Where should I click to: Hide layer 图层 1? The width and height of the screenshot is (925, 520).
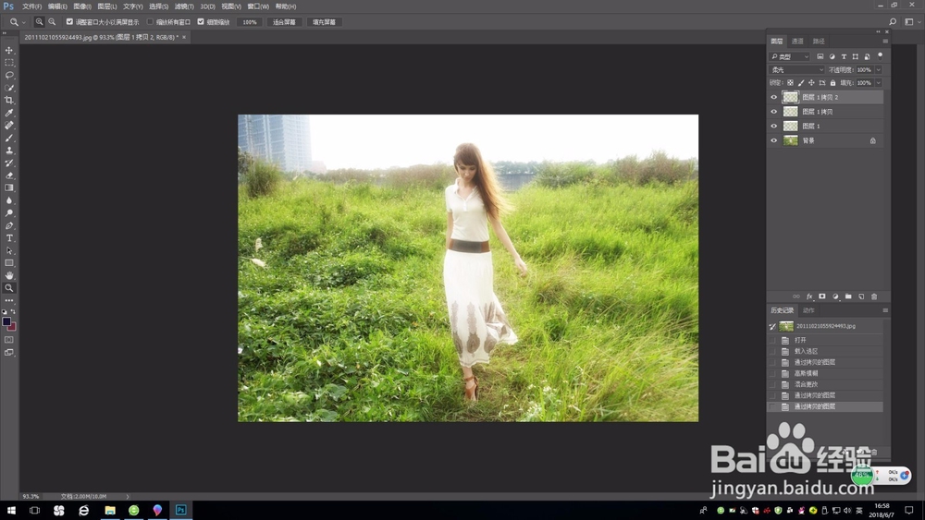774,126
